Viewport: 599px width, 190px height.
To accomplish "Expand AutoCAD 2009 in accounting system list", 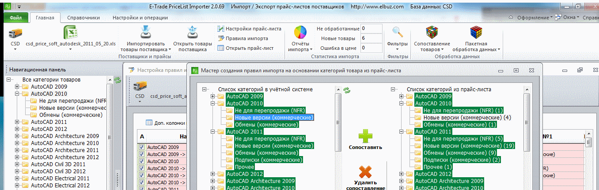I will click(213, 97).
